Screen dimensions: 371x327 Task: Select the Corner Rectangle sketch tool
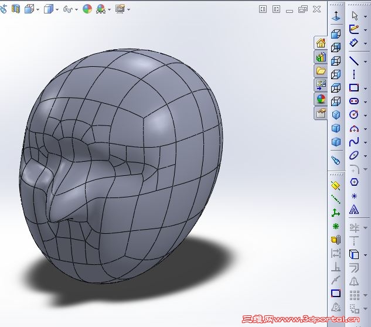[x=354, y=88]
